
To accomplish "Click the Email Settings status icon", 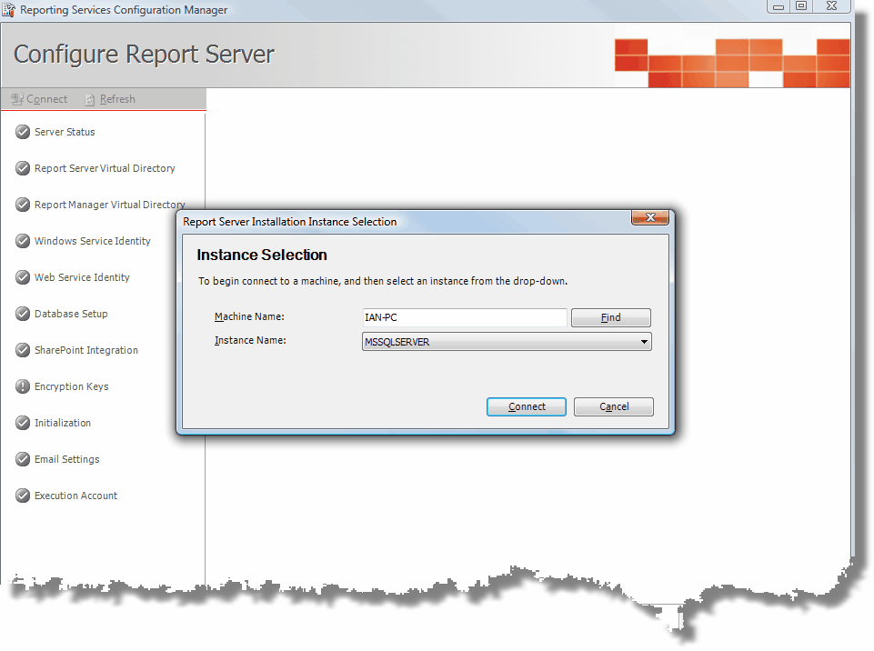I will coord(23,459).
